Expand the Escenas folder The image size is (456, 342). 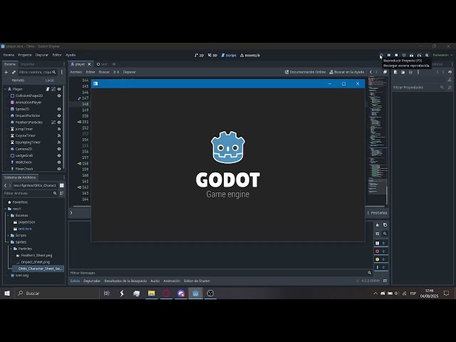8,215
